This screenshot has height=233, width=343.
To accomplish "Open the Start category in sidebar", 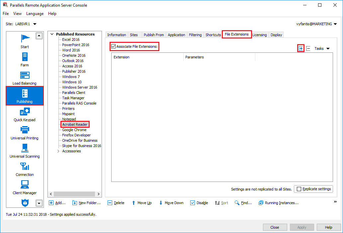I will click(x=25, y=41).
